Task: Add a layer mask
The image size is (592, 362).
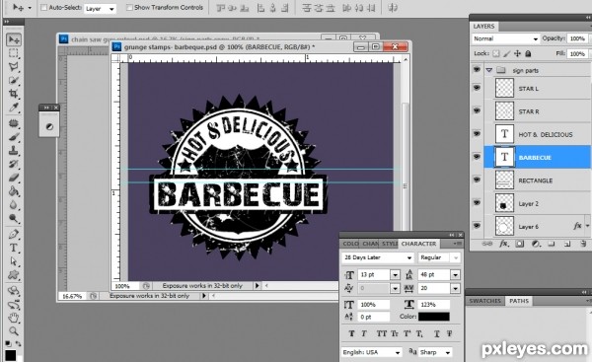Action: (x=520, y=244)
